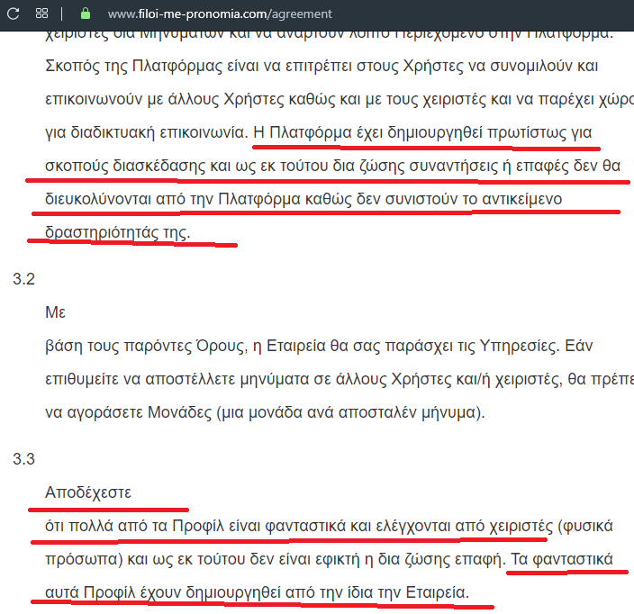Click the underlined phrase "Τα φανταστικά"
Image resolution: width=634 pixels, height=614 pixels.
point(561,560)
